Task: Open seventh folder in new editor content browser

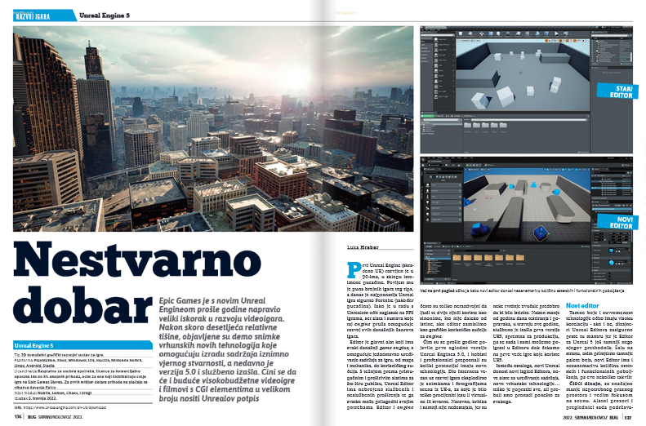Action: point(520,258)
